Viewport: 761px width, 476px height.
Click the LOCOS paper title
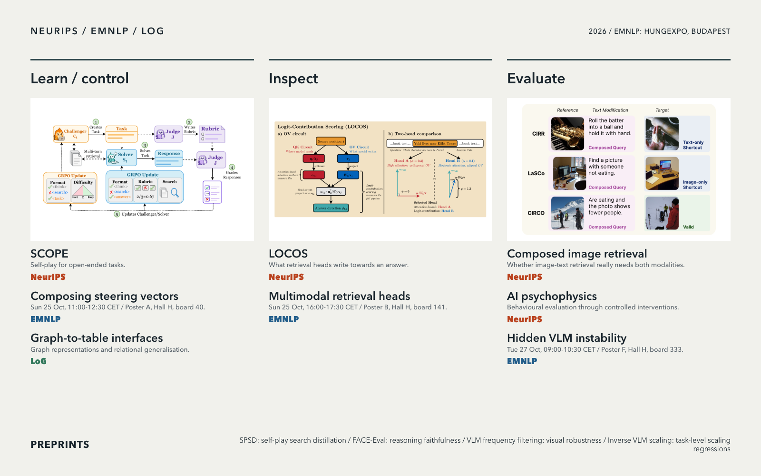click(x=288, y=254)
